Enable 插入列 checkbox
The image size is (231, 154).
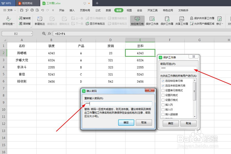pyautogui.click(x=163, y=105)
